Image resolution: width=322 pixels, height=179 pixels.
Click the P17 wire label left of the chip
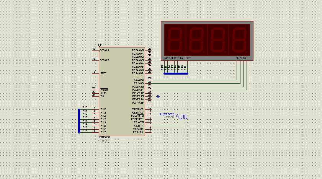85,130
